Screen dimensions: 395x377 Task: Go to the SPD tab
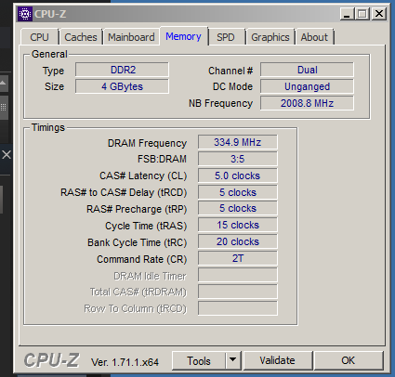pyautogui.click(x=226, y=37)
